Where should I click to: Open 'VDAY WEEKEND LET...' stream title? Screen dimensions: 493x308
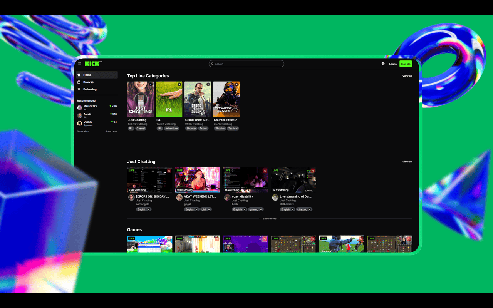tap(200, 196)
